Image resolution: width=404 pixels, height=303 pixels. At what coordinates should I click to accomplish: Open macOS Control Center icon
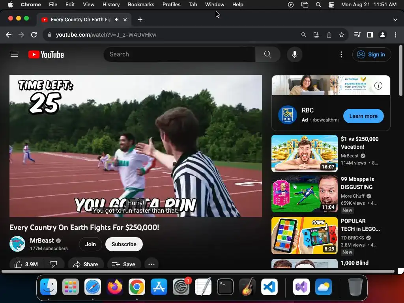click(331, 5)
